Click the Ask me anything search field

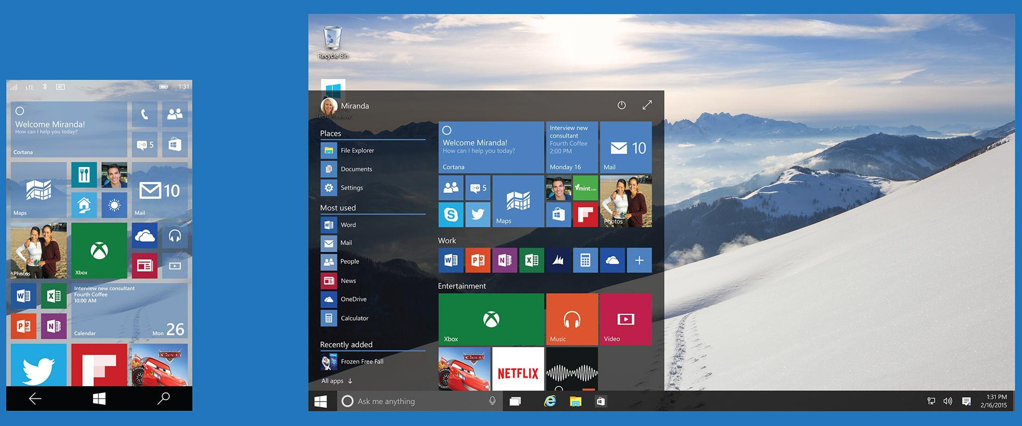(415, 402)
